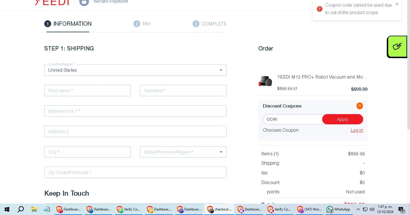Screen dimensions: 410x215
Task: Click the red error icon in the notification
Action: point(320,9)
